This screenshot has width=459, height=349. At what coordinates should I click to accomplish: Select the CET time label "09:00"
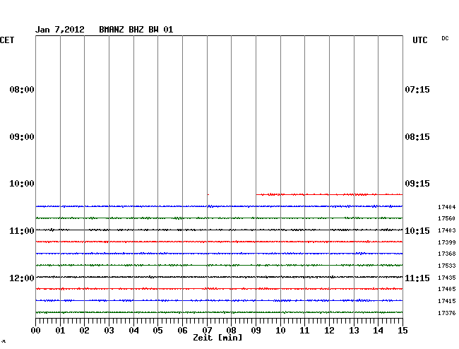22,137
